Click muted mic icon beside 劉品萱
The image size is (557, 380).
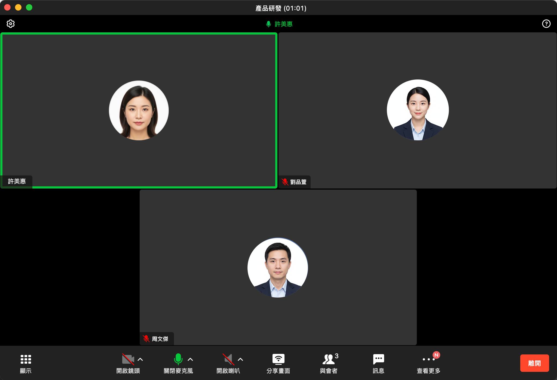[x=285, y=182]
